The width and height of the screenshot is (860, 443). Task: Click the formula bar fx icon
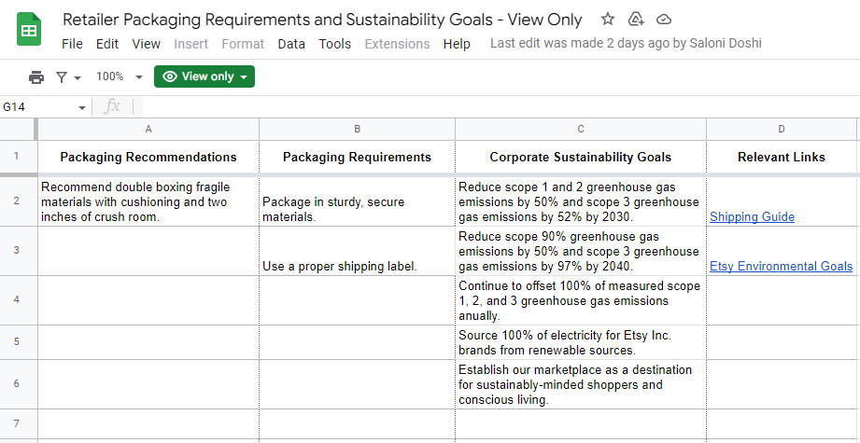coord(112,106)
